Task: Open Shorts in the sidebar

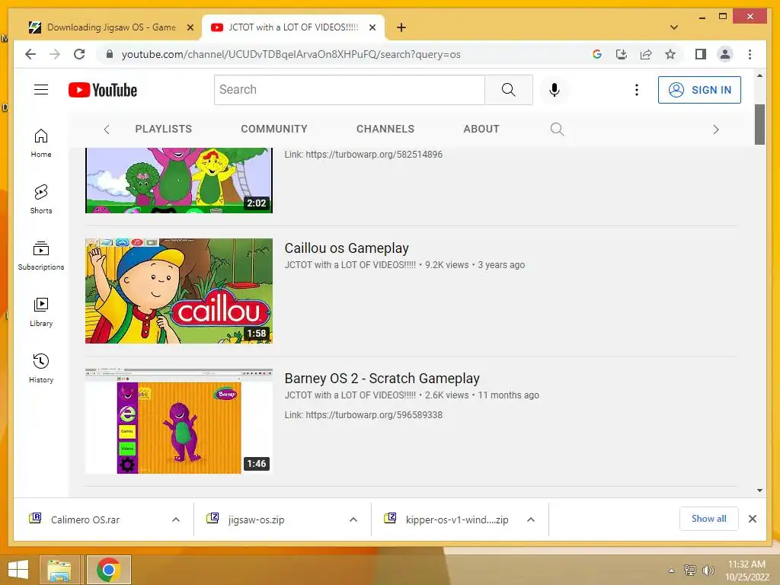Action: point(41,200)
